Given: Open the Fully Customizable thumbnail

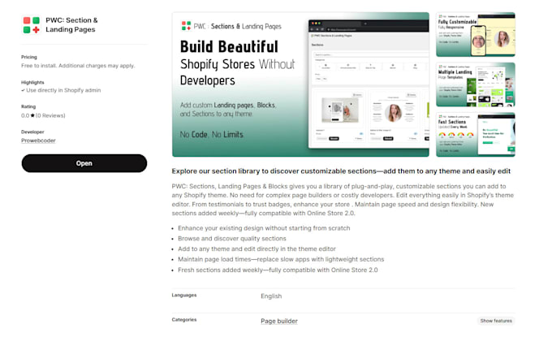Looking at the screenshot, I should [x=476, y=34].
